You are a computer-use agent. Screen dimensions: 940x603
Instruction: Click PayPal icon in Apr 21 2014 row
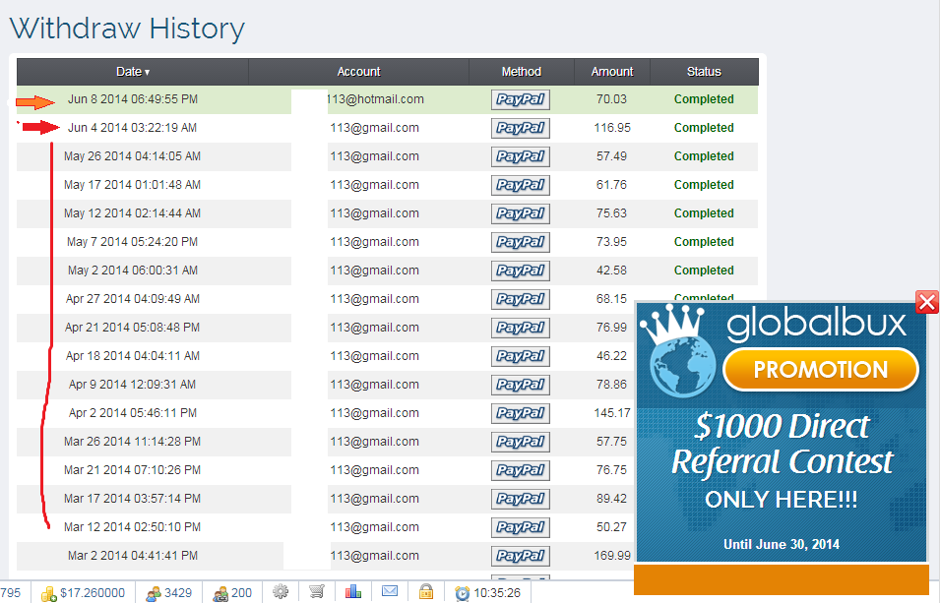click(x=521, y=328)
